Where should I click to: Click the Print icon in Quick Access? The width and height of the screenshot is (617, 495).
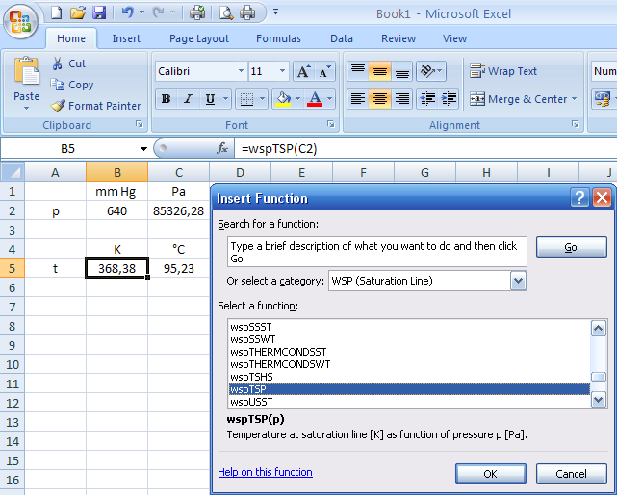[x=247, y=12]
